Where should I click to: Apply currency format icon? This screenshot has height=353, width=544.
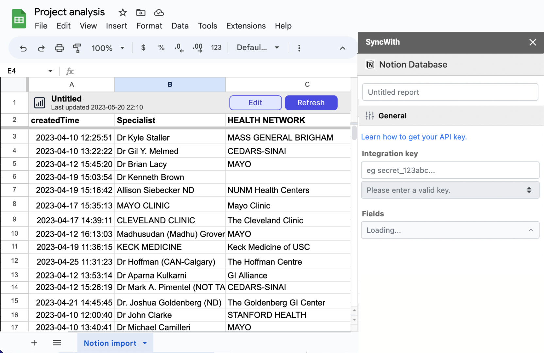pos(143,48)
